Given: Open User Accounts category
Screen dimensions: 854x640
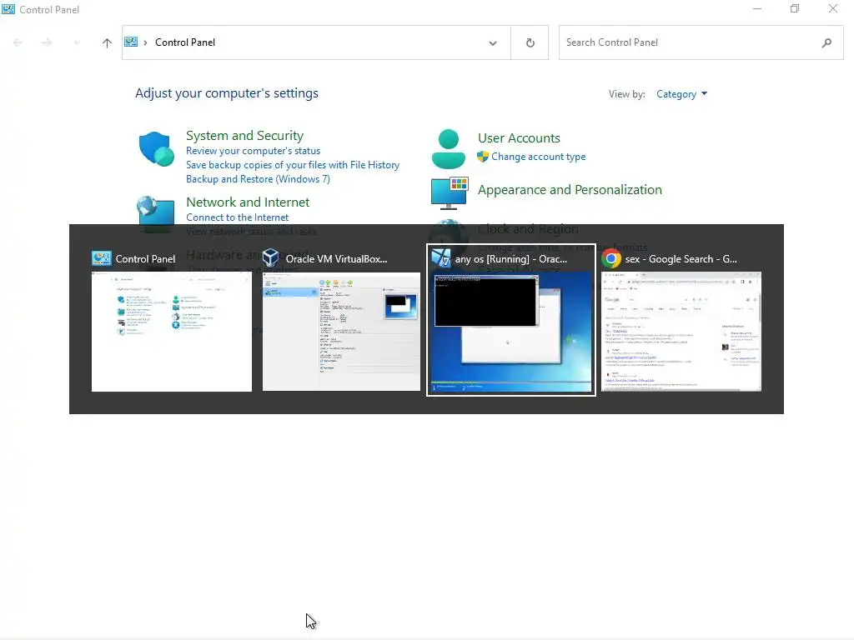Looking at the screenshot, I should [519, 138].
